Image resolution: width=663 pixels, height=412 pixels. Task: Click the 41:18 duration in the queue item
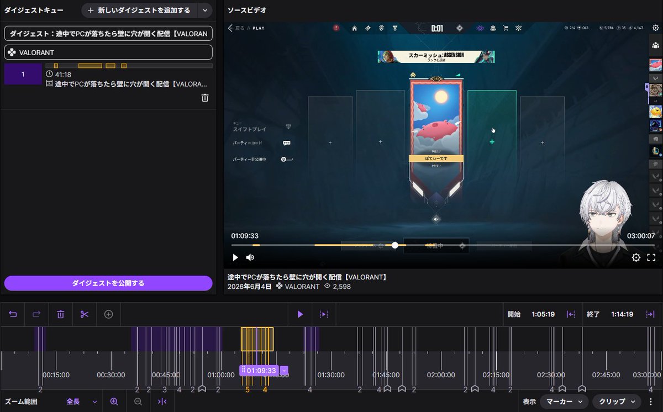click(x=63, y=74)
